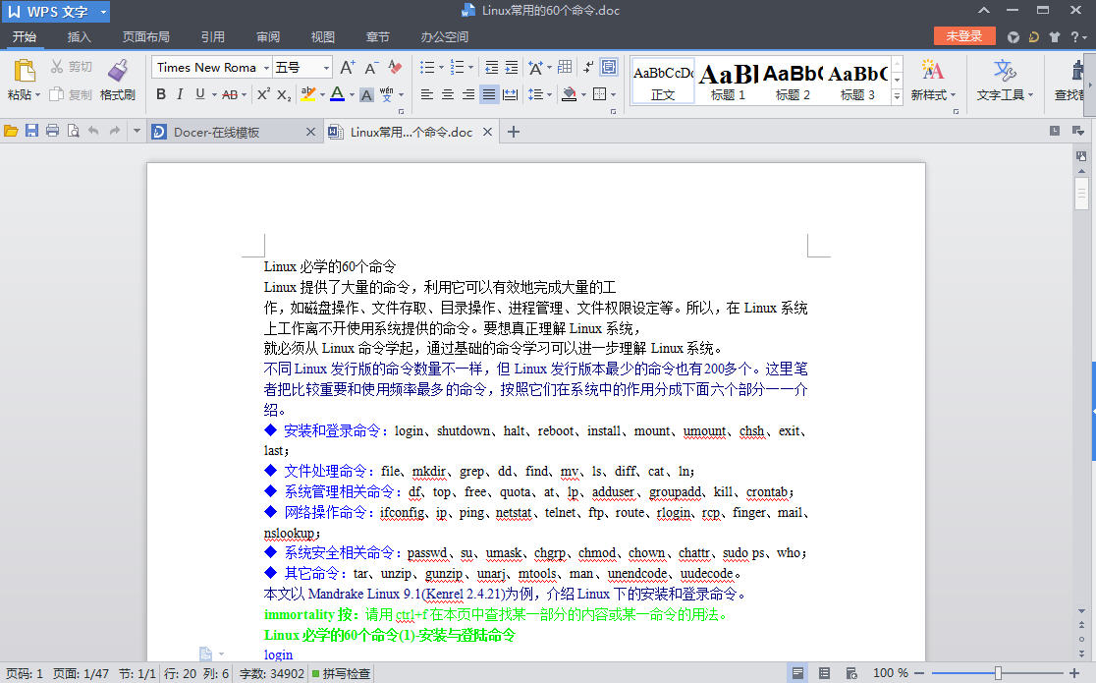The width and height of the screenshot is (1096, 683).
Task: Save document with floppy disk icon
Action: point(31,131)
